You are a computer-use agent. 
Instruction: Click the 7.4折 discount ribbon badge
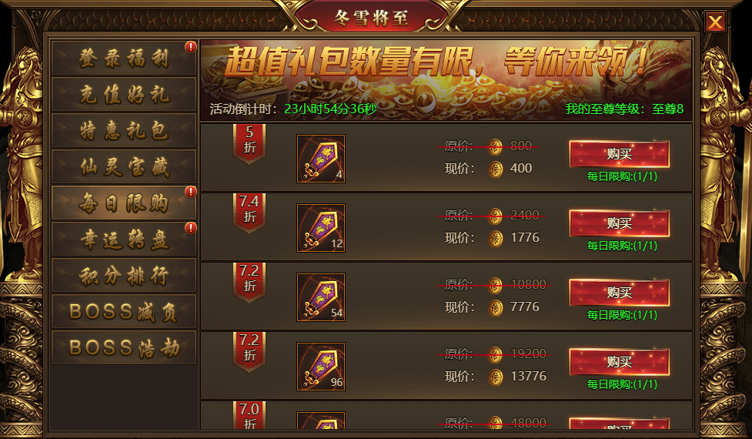[x=249, y=213]
